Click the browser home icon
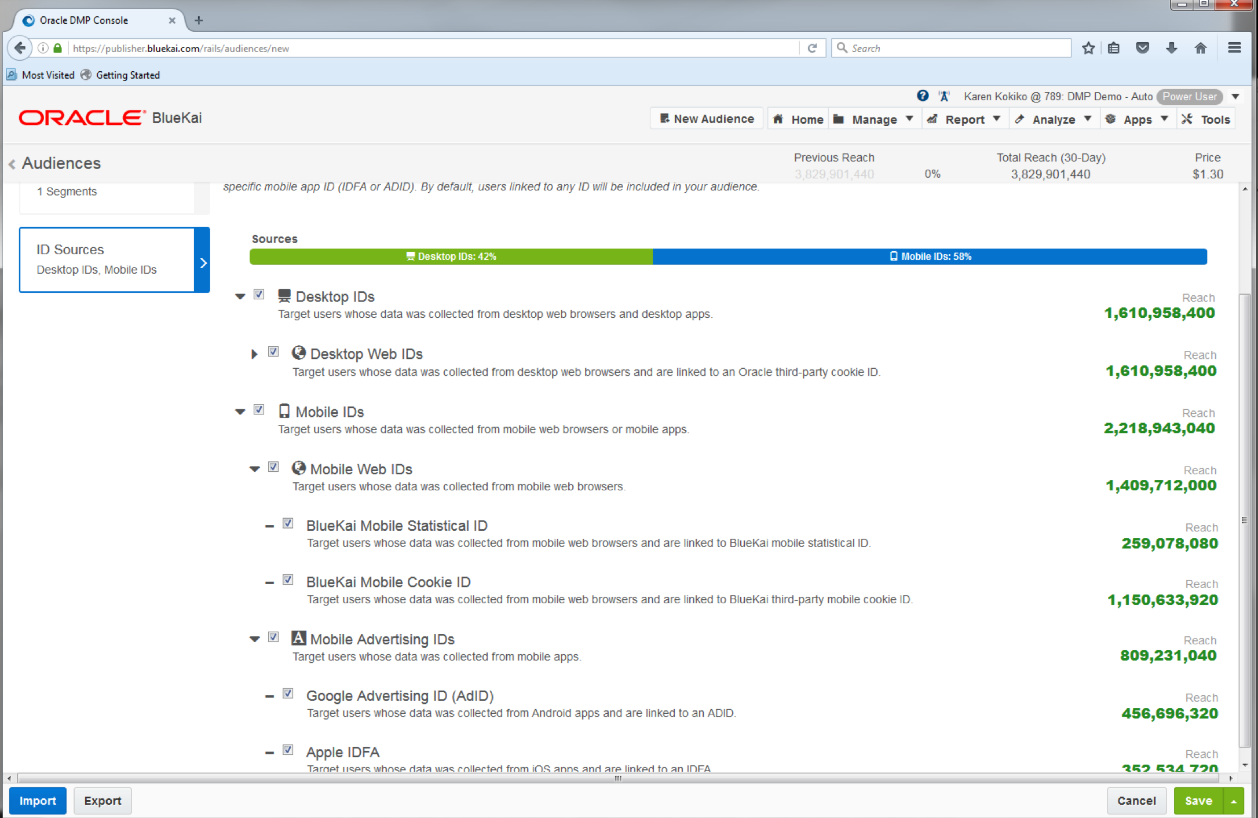 point(1200,48)
